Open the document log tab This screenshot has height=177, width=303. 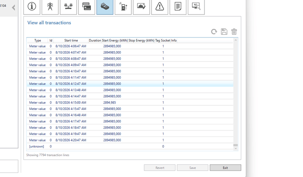coord(178,7)
